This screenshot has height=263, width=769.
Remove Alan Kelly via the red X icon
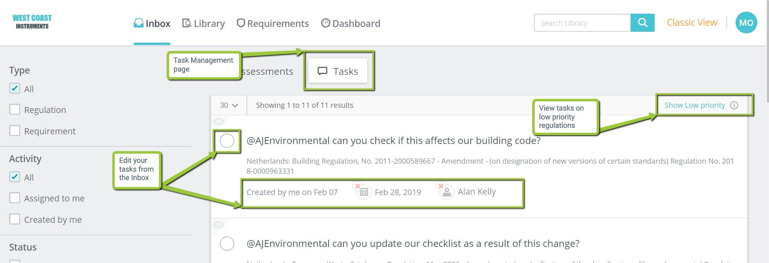coord(442,185)
